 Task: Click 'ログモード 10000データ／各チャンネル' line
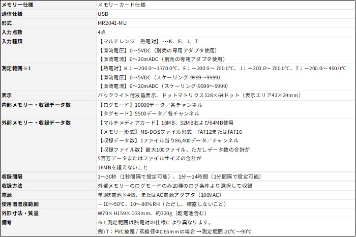pyautogui.click(x=151, y=105)
